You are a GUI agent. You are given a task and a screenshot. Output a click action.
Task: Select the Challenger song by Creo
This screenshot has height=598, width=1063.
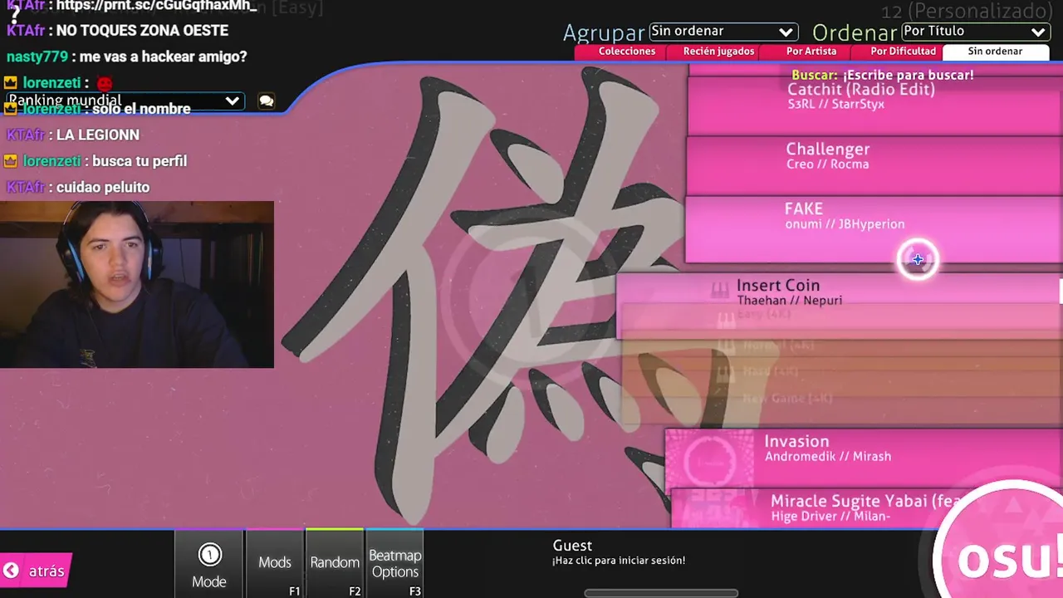874,164
